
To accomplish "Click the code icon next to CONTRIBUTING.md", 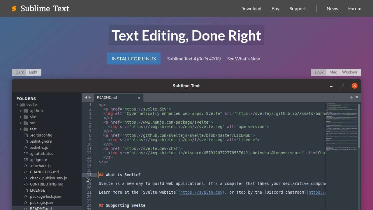I will click(25, 184).
